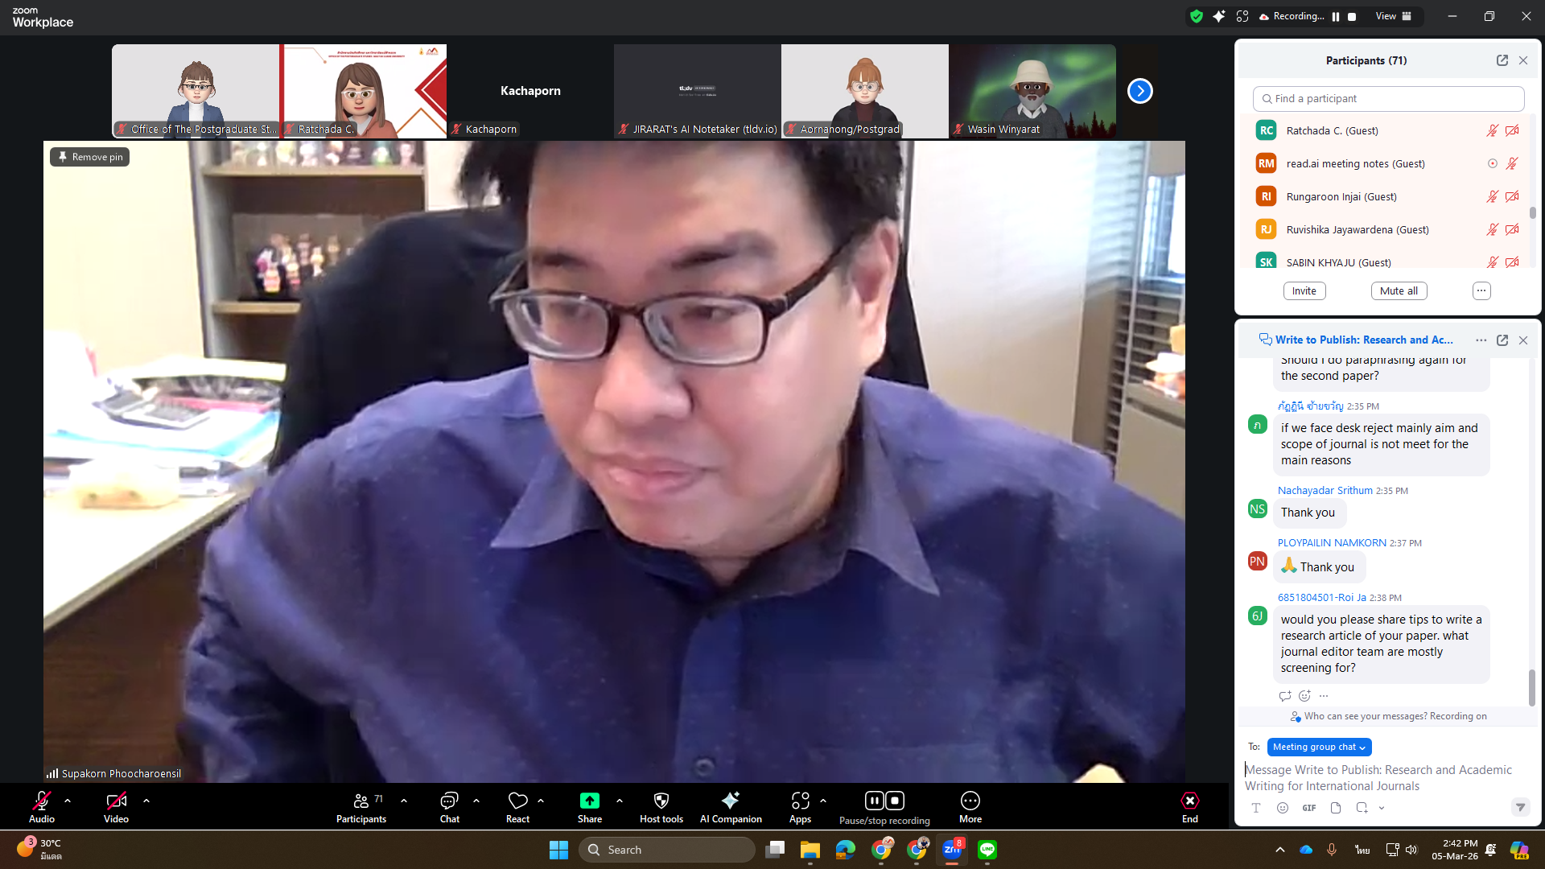The width and height of the screenshot is (1545, 869).
Task: Open emoji picker in chat composer
Action: 1283,808
